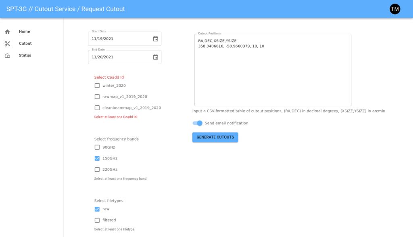Image resolution: width=413 pixels, height=237 pixels.
Task: Click the page title SPT-3G Cutout Service
Action: (66, 9)
